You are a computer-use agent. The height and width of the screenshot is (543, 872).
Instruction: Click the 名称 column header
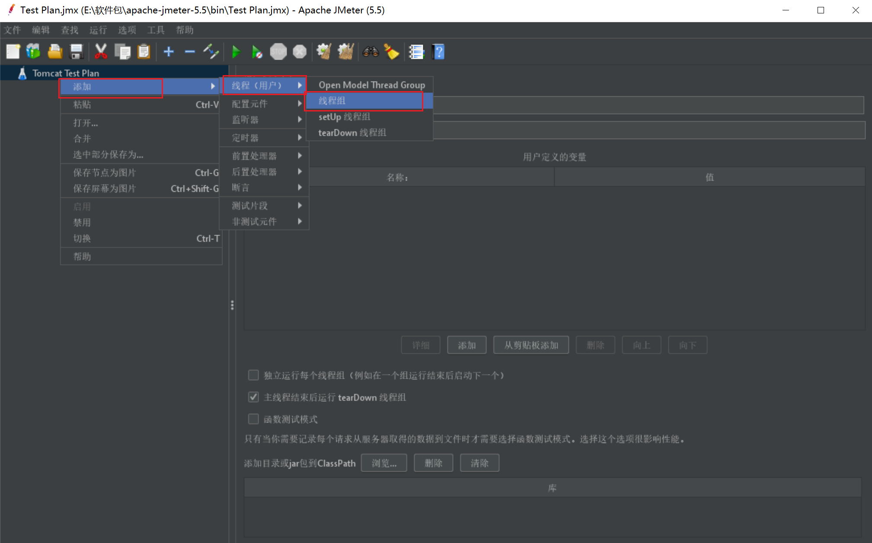(x=399, y=177)
